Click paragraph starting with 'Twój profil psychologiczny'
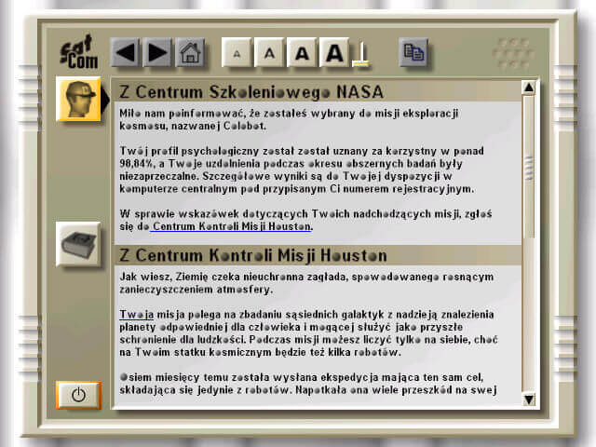The image size is (596, 447). coord(302,169)
